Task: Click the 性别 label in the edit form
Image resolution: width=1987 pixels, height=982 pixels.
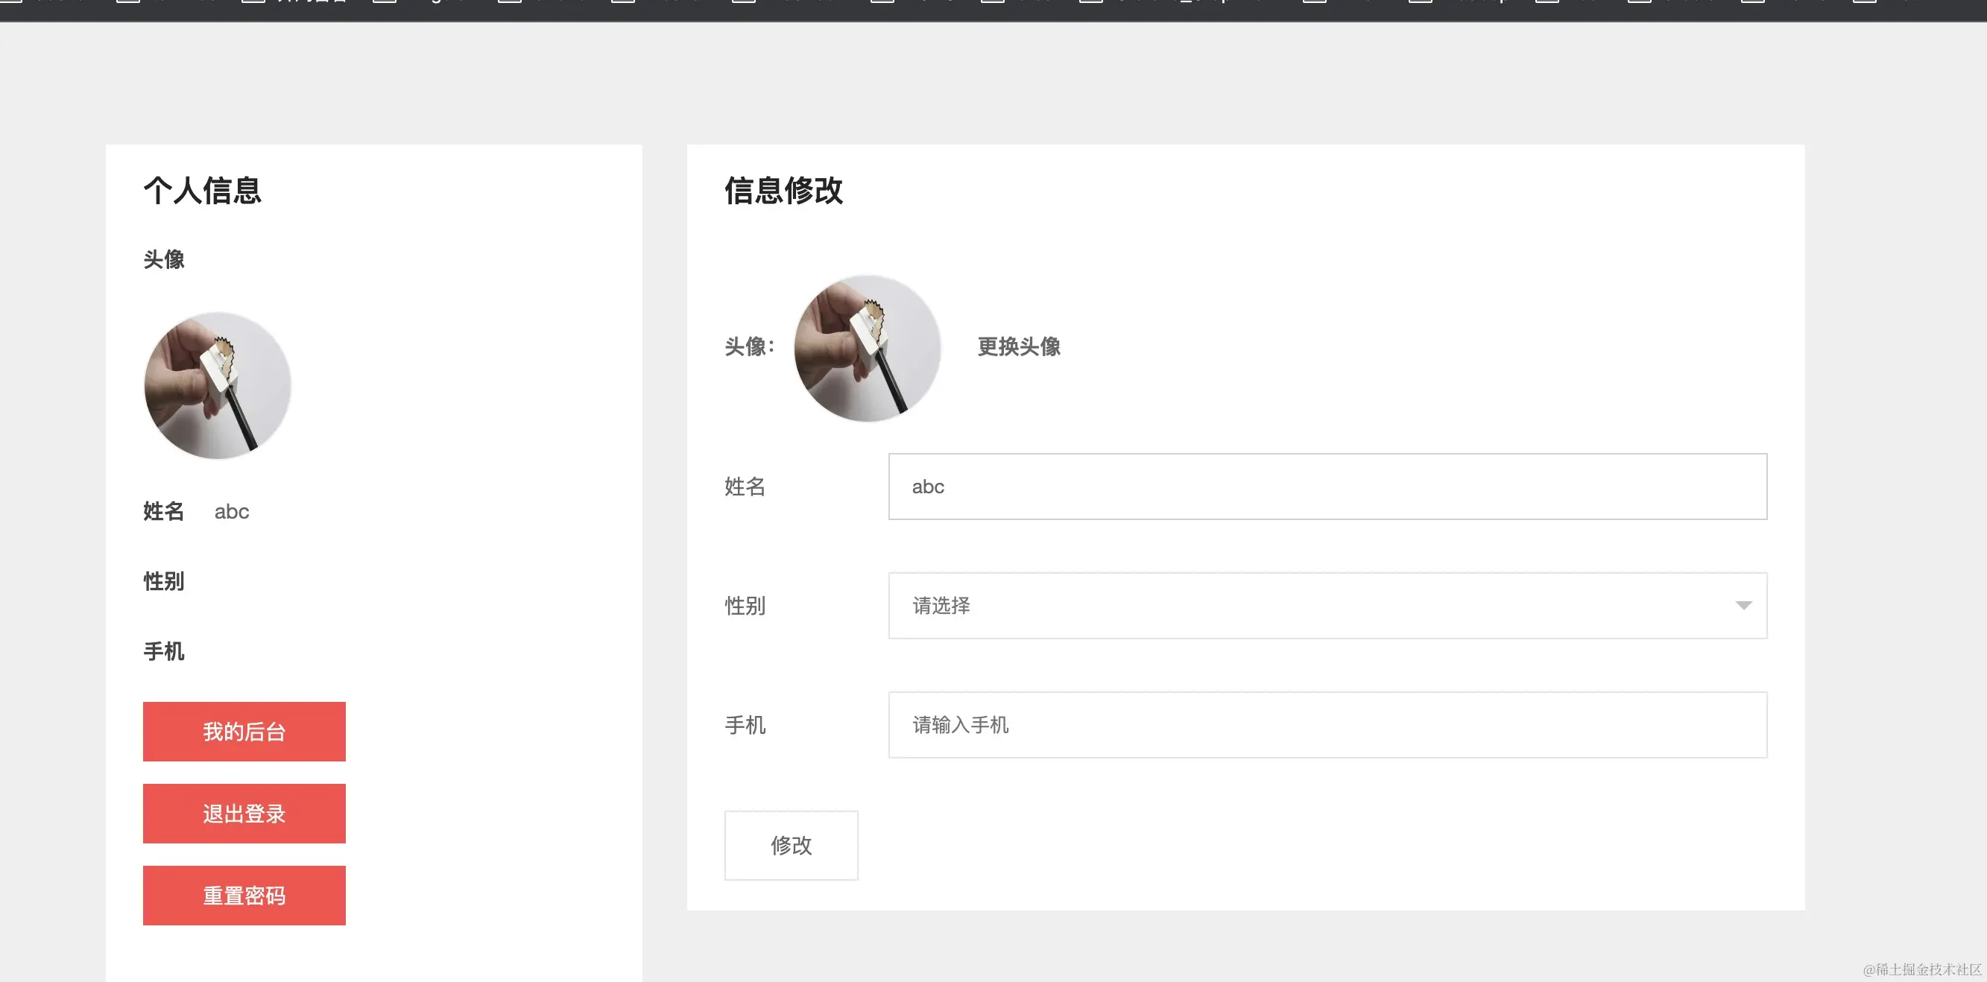Action: 744,606
